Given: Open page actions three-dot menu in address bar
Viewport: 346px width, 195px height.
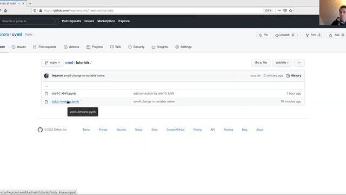Looking at the screenshot, I should tap(280, 11).
